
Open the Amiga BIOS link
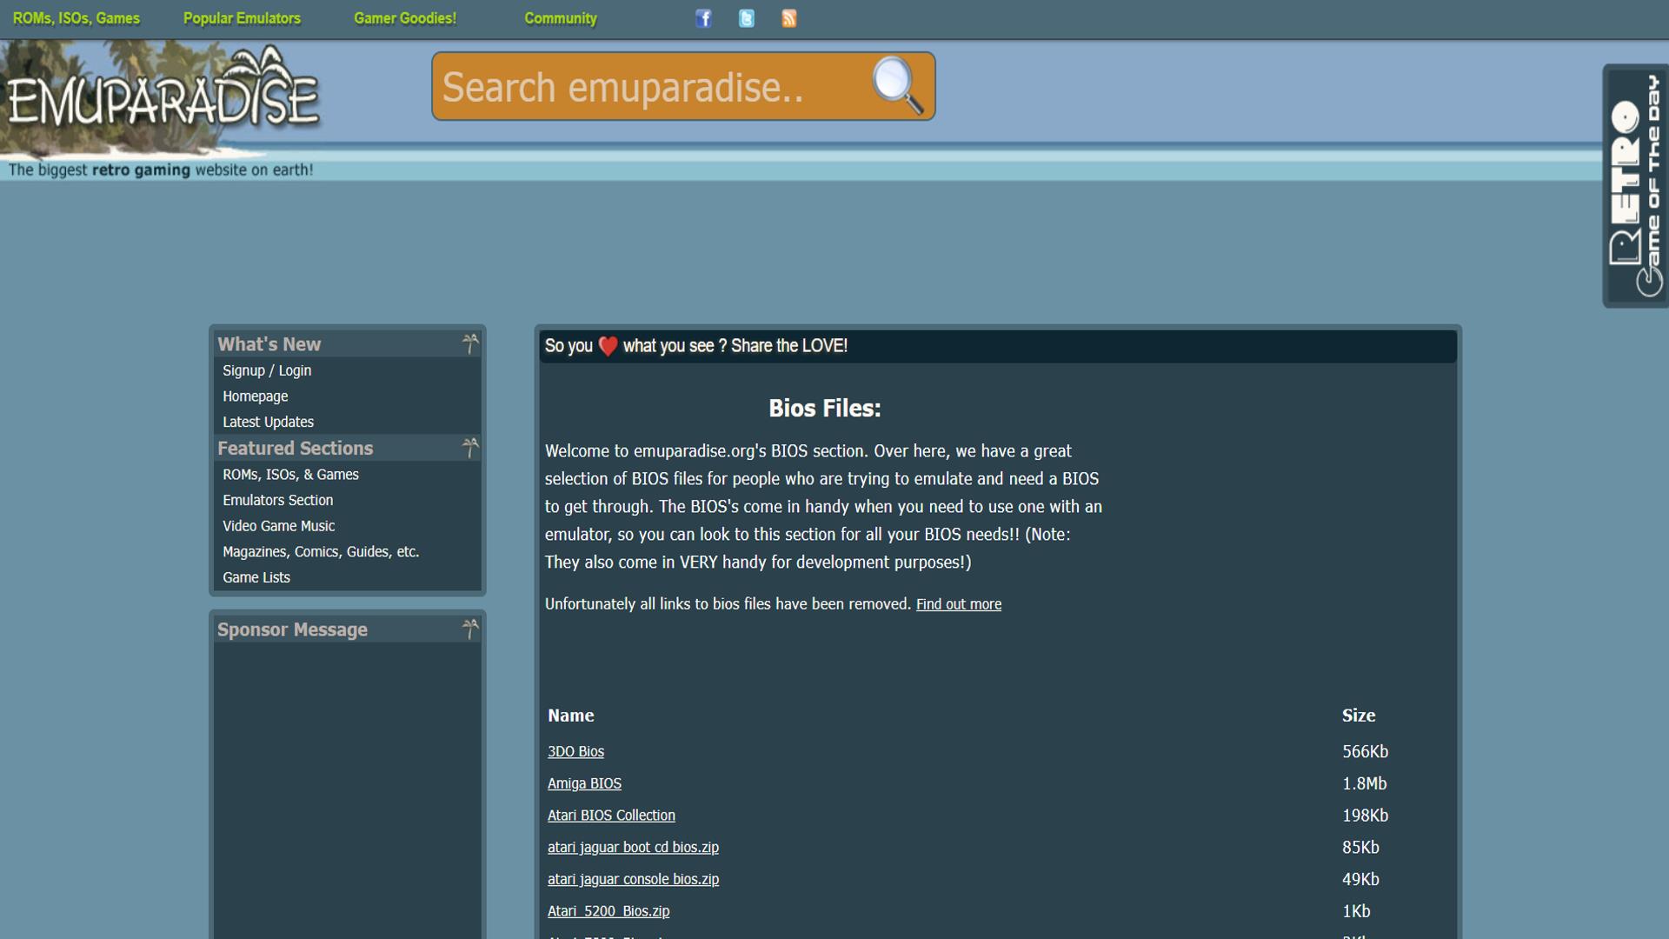[584, 783]
